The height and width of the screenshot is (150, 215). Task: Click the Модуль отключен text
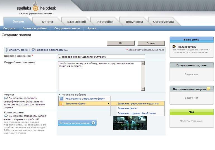tap(192, 121)
